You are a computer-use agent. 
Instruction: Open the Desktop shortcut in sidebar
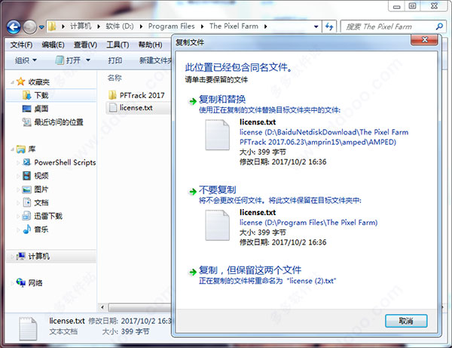click(41, 109)
